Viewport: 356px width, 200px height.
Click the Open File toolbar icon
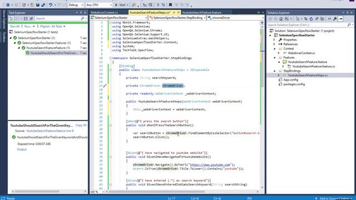[32, 5]
